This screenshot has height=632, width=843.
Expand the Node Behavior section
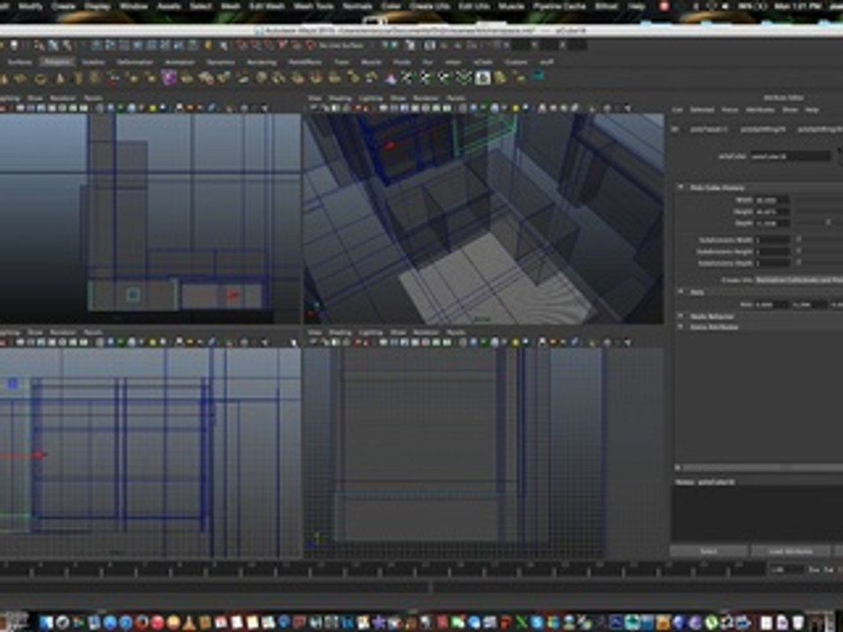tap(680, 316)
